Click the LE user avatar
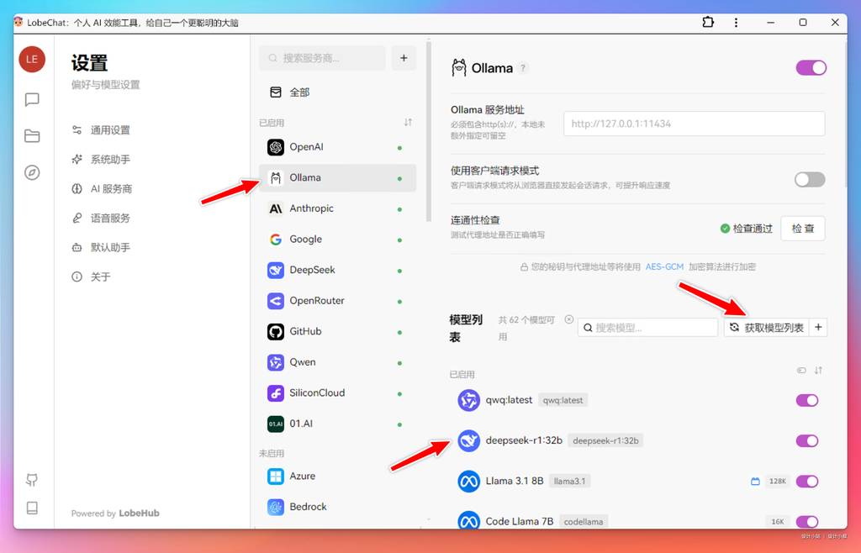The image size is (861, 553). click(32, 59)
